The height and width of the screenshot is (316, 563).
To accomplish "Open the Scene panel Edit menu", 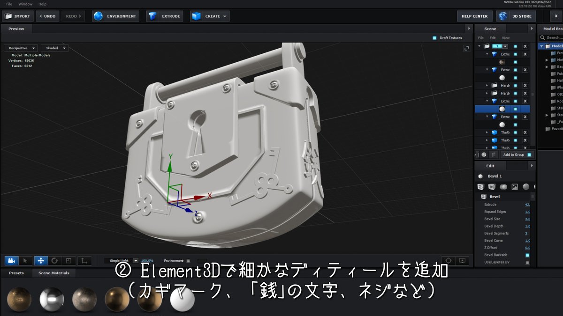I will point(493,38).
